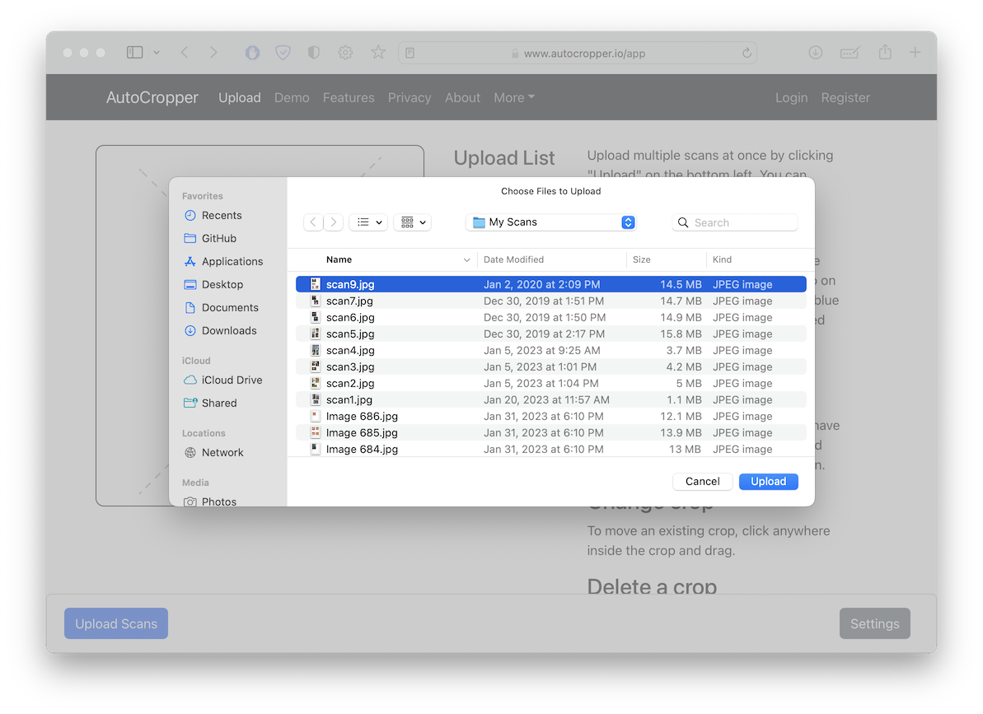Open the list view options dropdown
Image resolution: width=983 pixels, height=714 pixels.
[368, 222]
